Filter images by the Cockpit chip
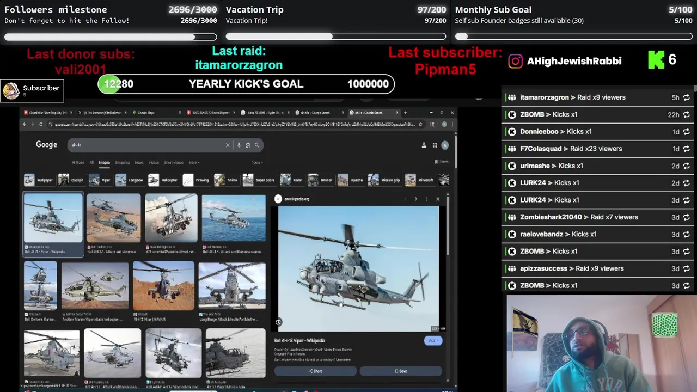 point(71,180)
